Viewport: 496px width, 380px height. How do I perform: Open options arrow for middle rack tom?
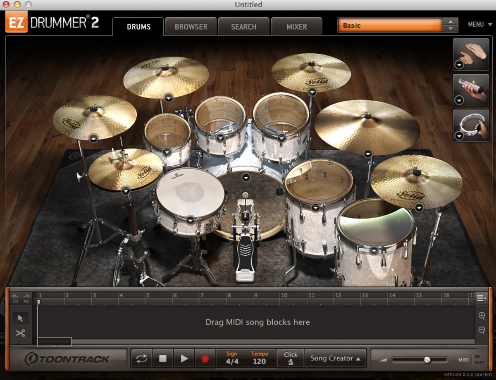(x=220, y=138)
